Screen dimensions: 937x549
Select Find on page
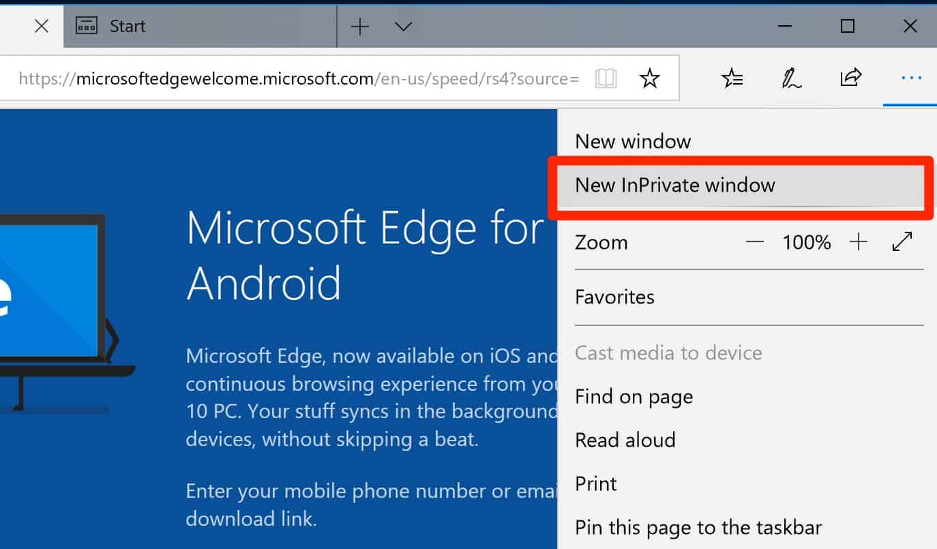pos(747,396)
